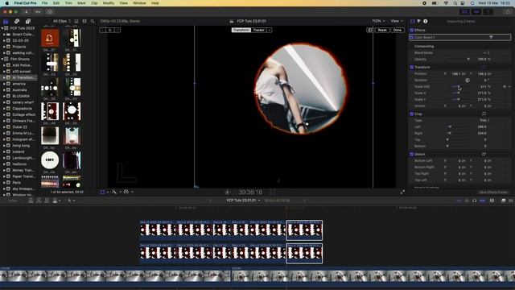515x290 pixels.
Task: Open the Edit menu
Action: click(x=56, y=3)
